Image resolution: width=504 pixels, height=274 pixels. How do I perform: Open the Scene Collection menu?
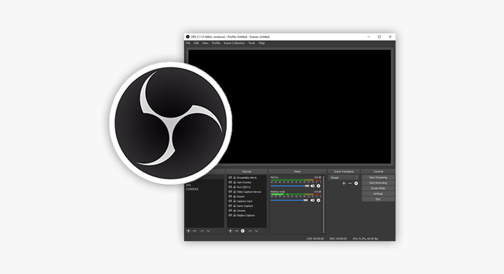pos(234,43)
